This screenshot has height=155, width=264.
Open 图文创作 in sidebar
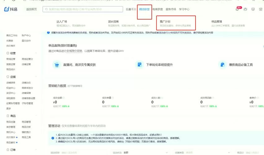26,41
